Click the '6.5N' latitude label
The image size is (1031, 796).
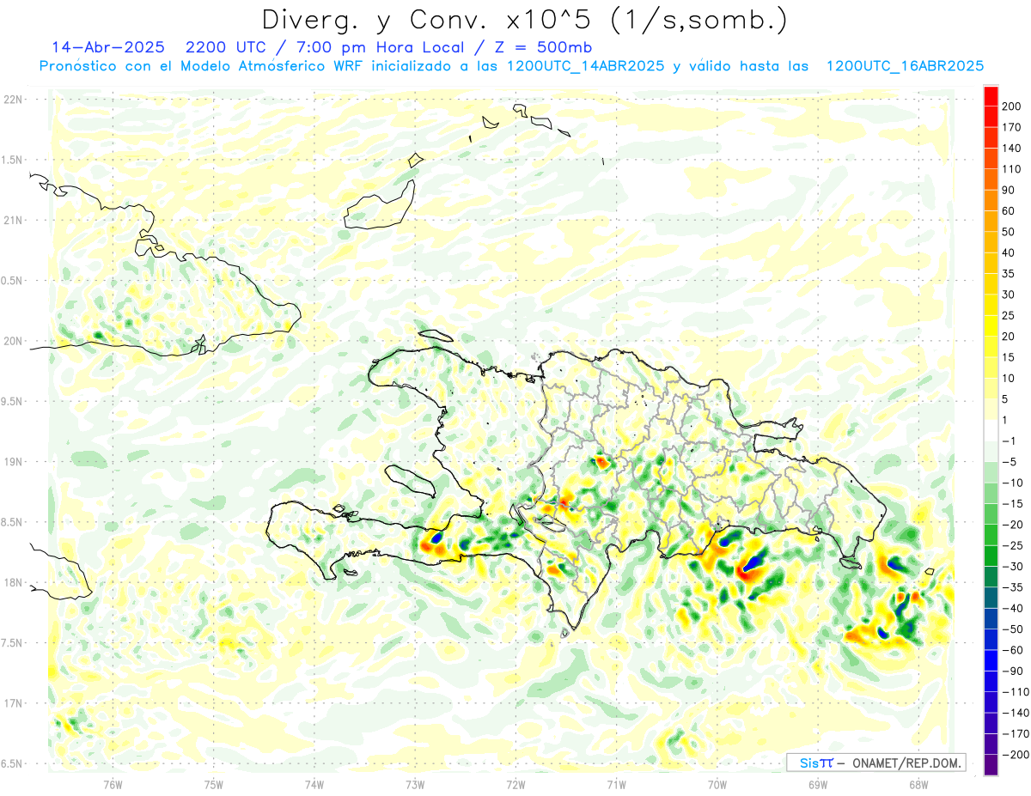coord(12,763)
